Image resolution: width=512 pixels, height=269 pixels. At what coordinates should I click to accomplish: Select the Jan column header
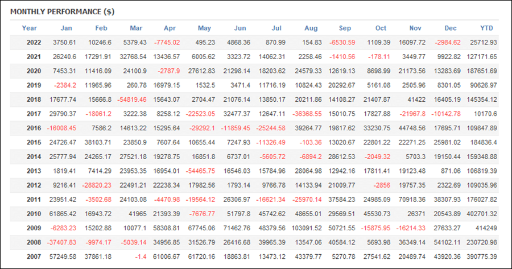click(x=67, y=28)
